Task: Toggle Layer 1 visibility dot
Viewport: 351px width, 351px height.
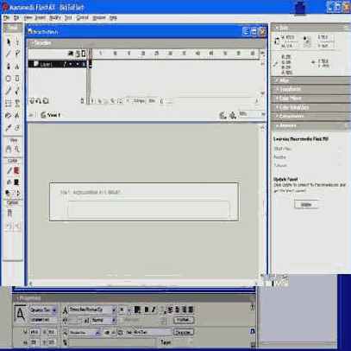Action: [x=71, y=64]
